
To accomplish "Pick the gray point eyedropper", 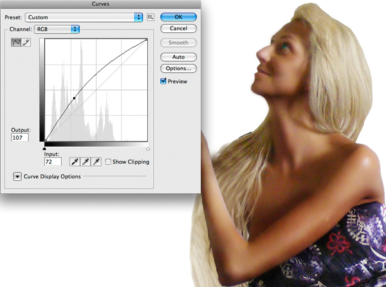I will click(x=86, y=162).
